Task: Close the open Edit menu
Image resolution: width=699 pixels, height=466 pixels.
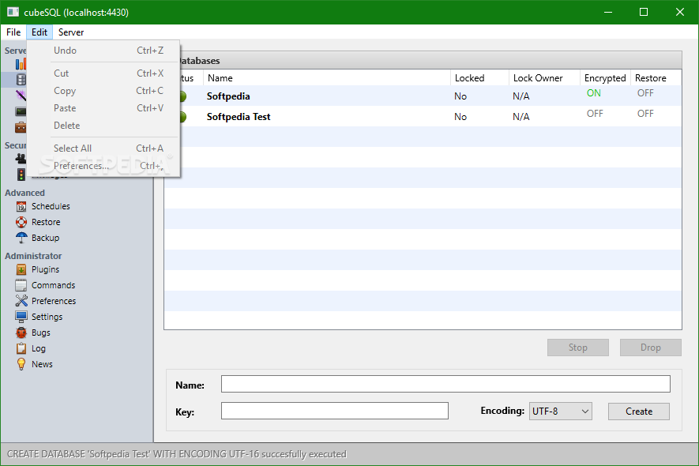Action: (39, 32)
